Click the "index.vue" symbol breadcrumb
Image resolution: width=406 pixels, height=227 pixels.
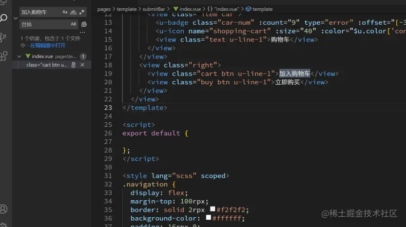pos(226,9)
